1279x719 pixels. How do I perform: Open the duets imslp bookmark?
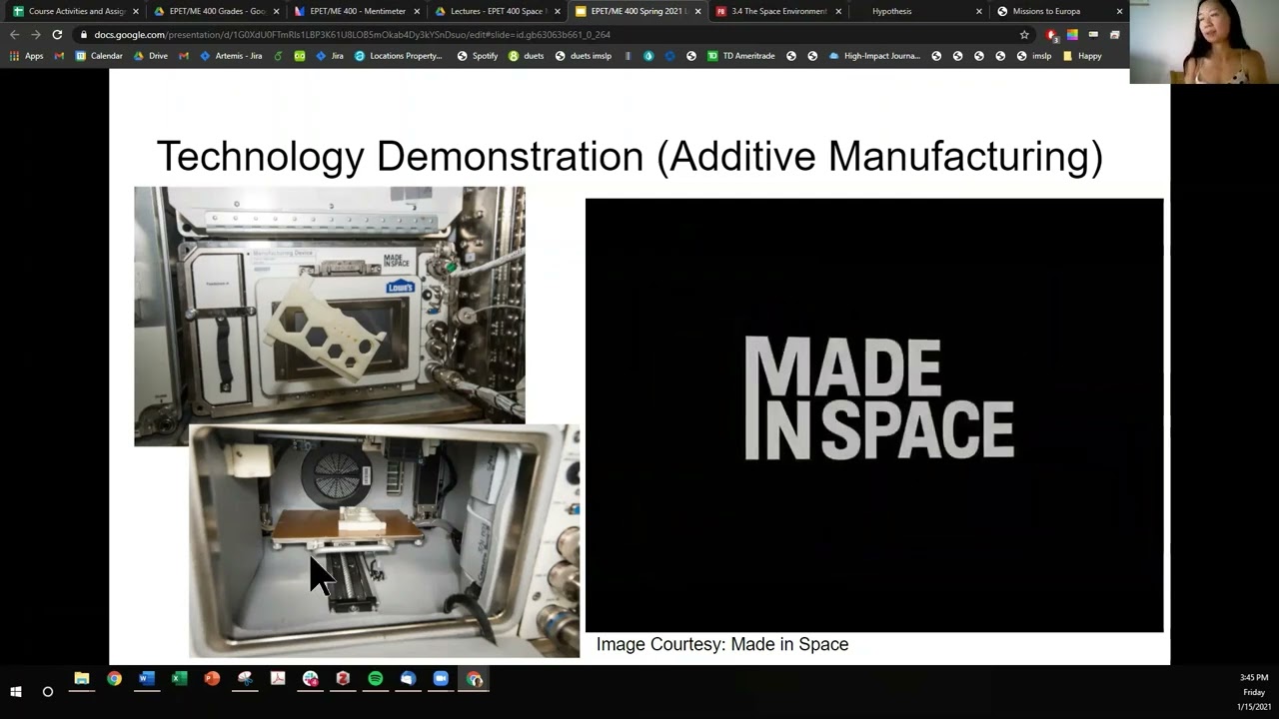[584, 56]
